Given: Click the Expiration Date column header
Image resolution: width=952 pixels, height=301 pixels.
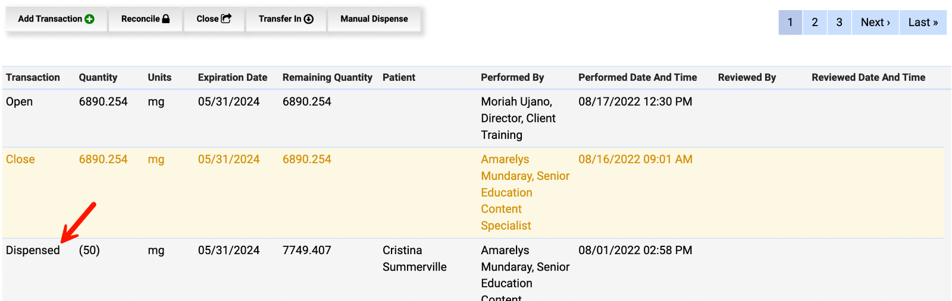Looking at the screenshot, I should pyautogui.click(x=232, y=77).
